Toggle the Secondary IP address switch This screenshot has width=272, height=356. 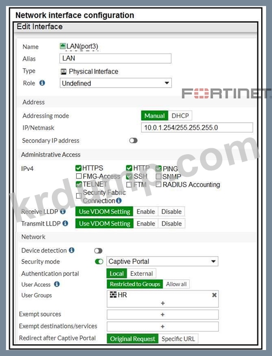coord(133,141)
